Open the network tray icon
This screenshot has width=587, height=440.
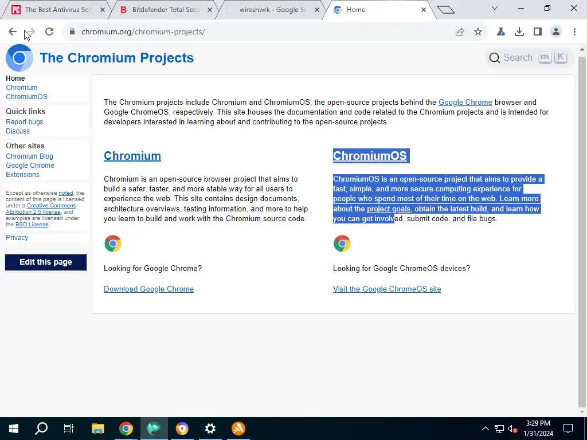tap(499, 429)
